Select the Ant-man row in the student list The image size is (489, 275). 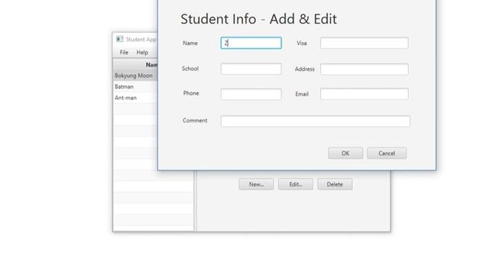coord(136,98)
